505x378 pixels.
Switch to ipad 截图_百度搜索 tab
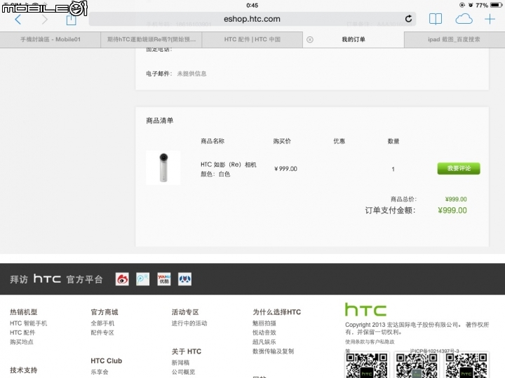pos(454,39)
